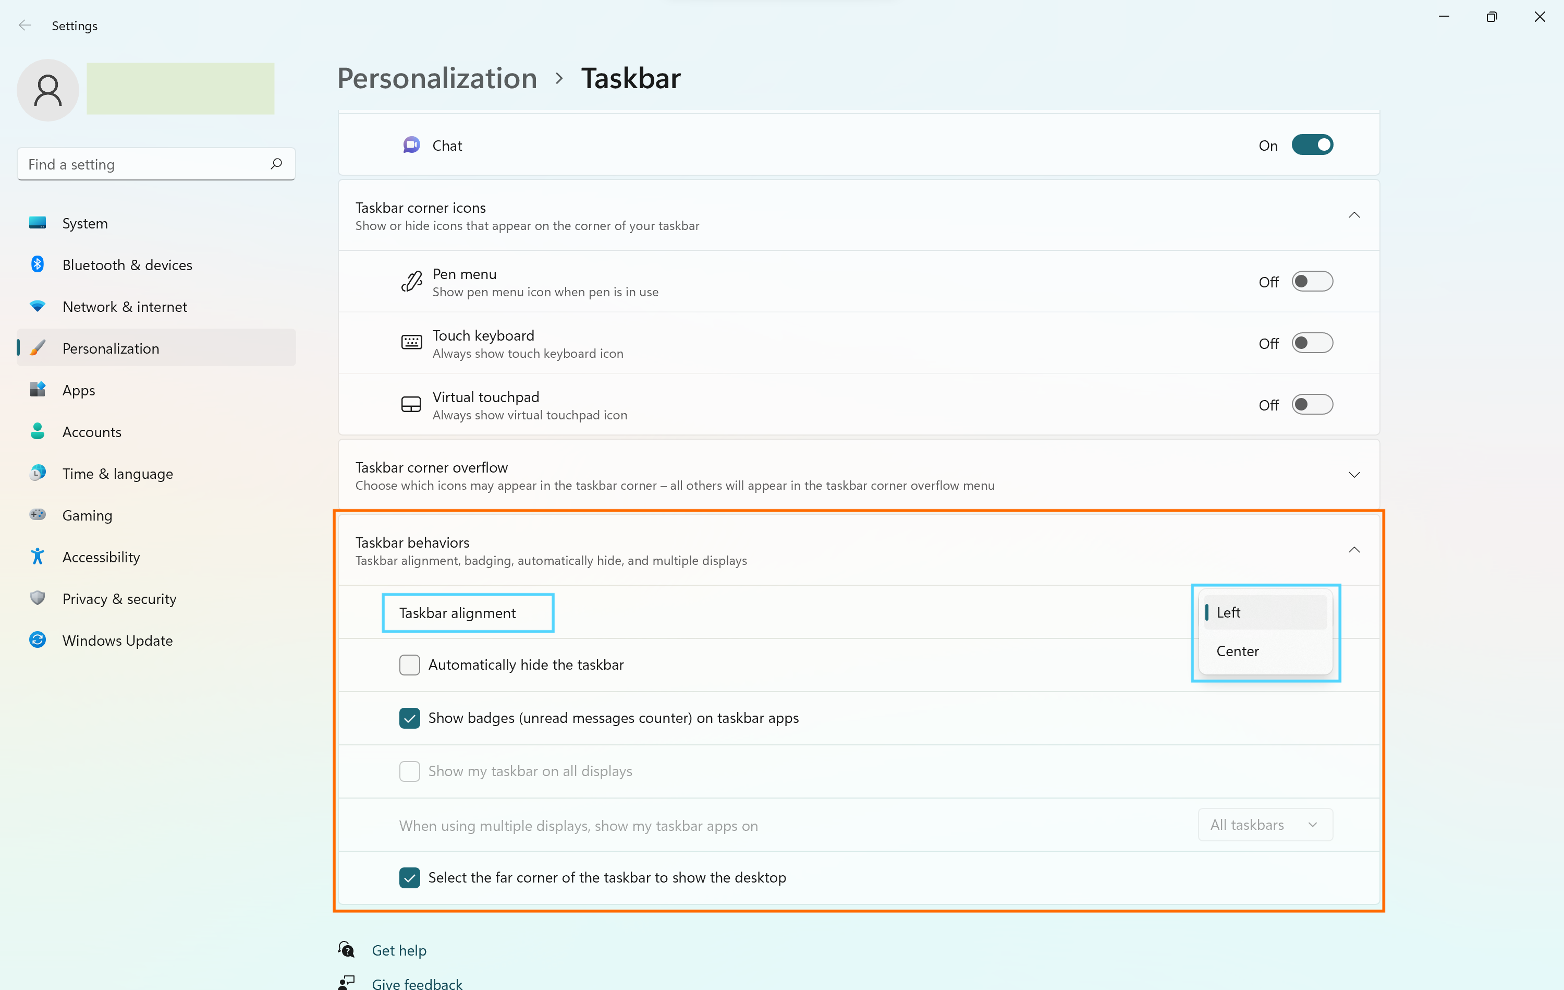
Task: Click the Accessibility icon in sidebar
Action: point(38,557)
